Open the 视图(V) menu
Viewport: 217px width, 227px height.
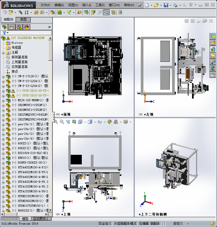[73, 5]
